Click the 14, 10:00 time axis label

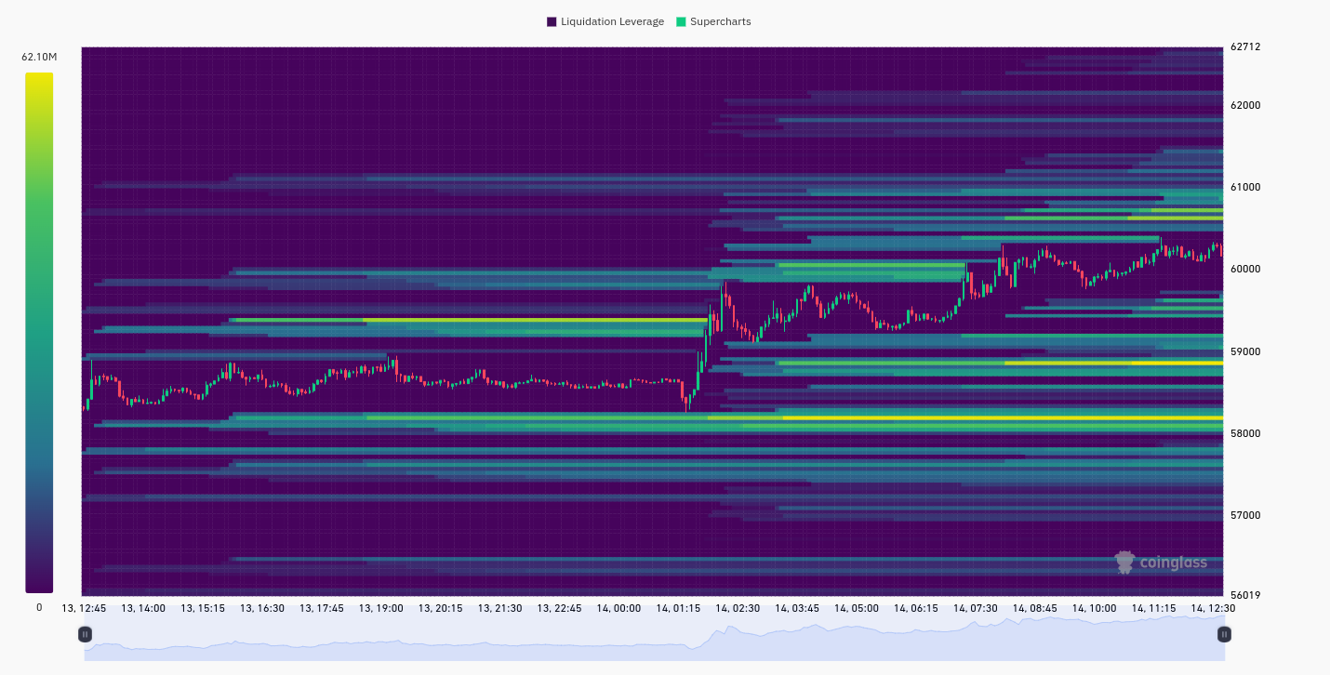[1095, 608]
